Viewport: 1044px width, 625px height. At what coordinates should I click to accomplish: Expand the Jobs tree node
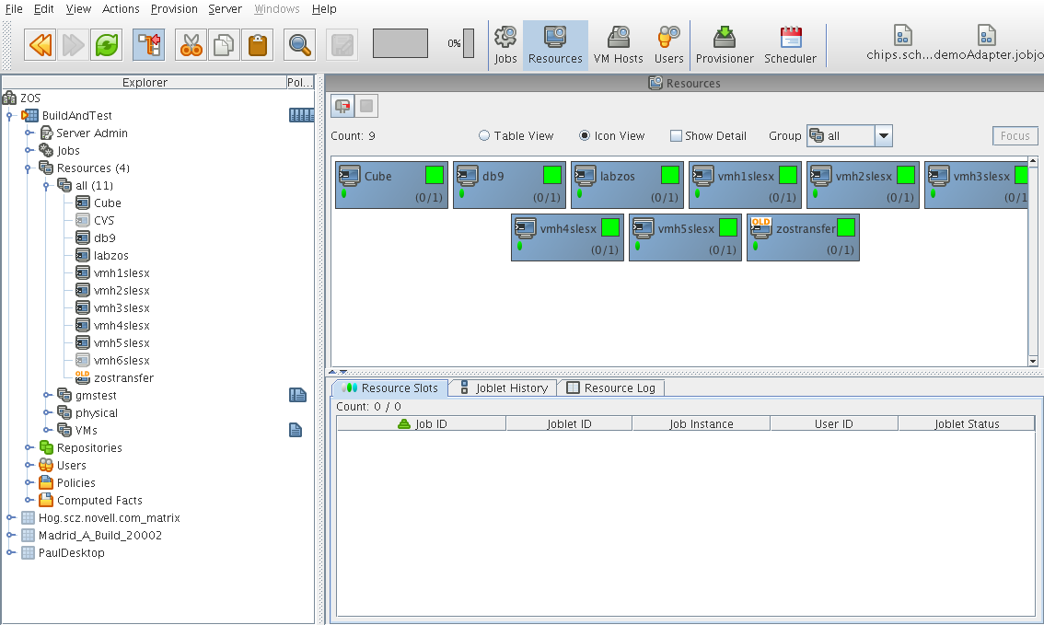click(28, 150)
